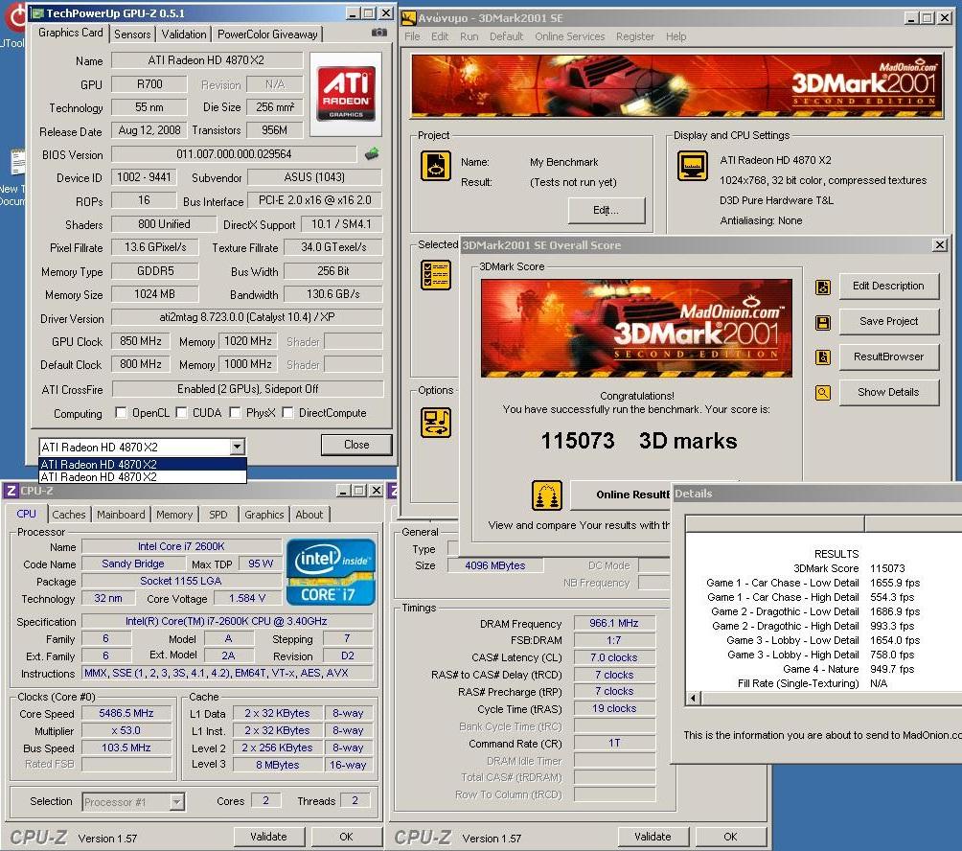Viewport: 962px width, 851px height.
Task: Open the Graphics tab in CPU-Z
Action: [x=263, y=515]
